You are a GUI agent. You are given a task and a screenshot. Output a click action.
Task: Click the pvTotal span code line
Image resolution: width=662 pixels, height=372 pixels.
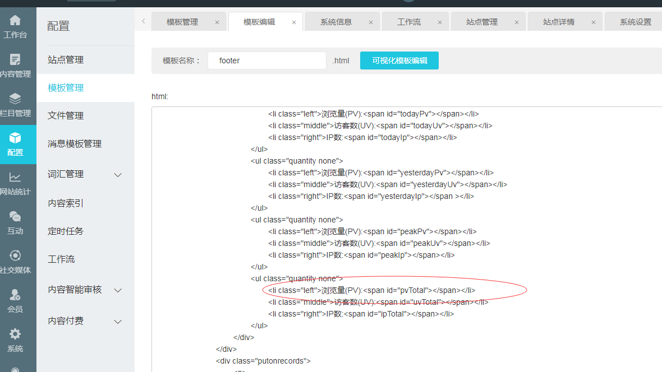(x=371, y=290)
